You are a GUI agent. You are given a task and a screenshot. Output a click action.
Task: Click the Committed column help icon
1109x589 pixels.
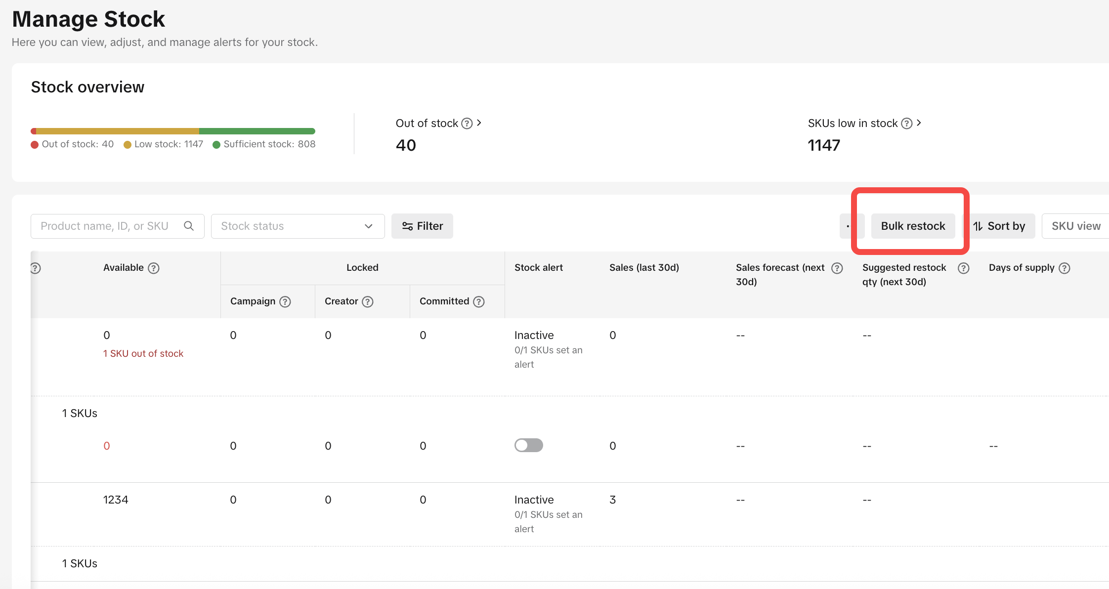click(479, 302)
